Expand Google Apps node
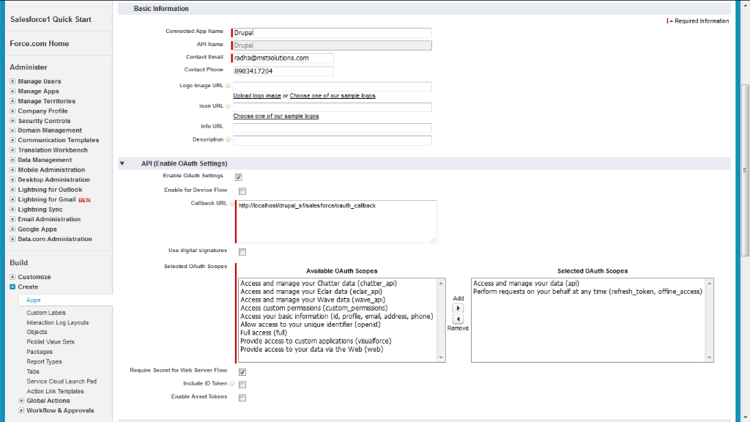 click(x=12, y=229)
